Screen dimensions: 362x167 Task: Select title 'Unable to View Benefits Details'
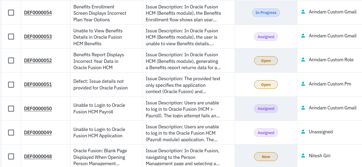coord(98,37)
